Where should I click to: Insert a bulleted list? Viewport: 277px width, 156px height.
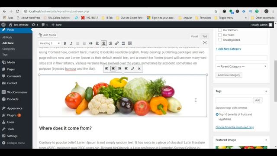pyautogui.click(x=78, y=43)
